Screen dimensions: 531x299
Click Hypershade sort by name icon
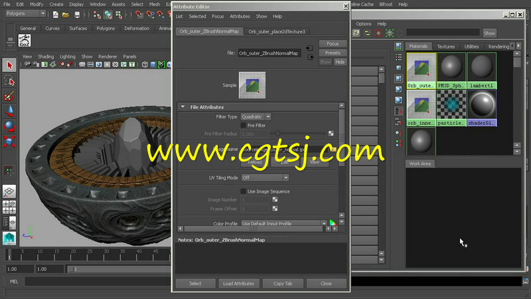[399, 110]
